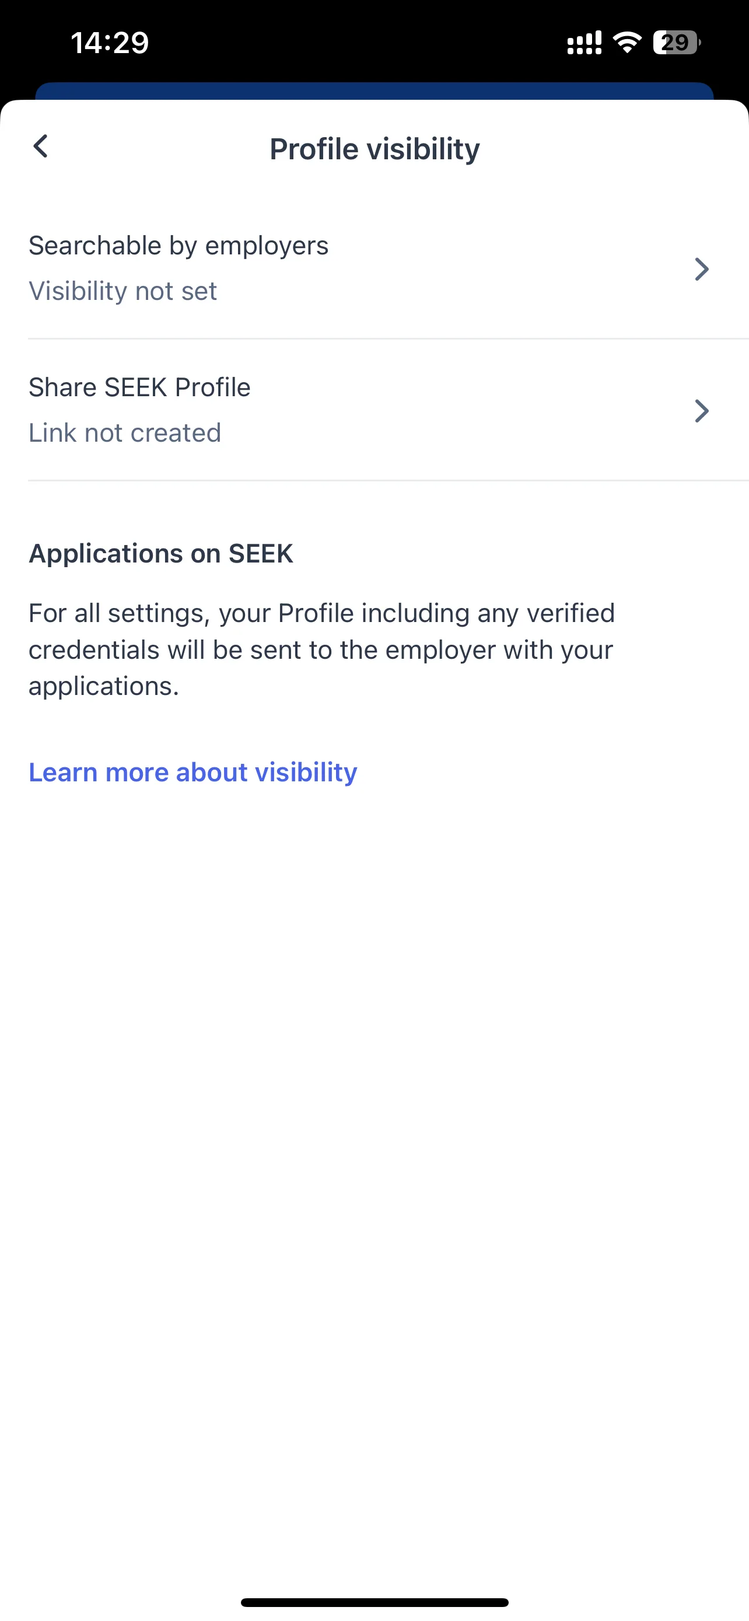Tap the Link not created status text
The height and width of the screenshot is (1621, 749).
coord(124,433)
